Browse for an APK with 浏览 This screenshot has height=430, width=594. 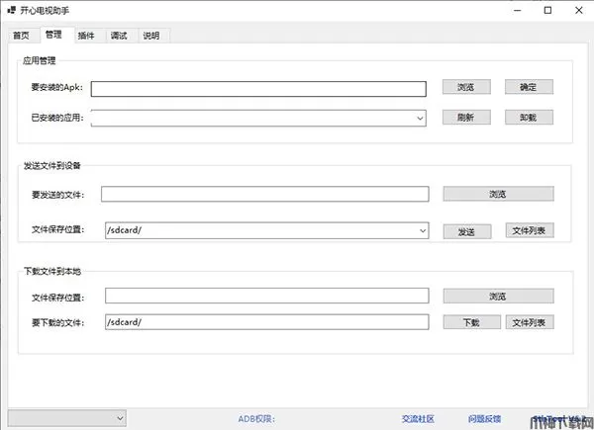[466, 87]
